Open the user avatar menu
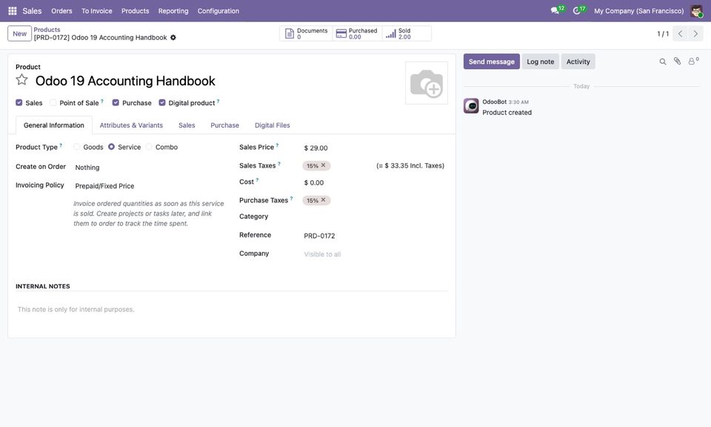The height and width of the screenshot is (427, 711). point(696,11)
